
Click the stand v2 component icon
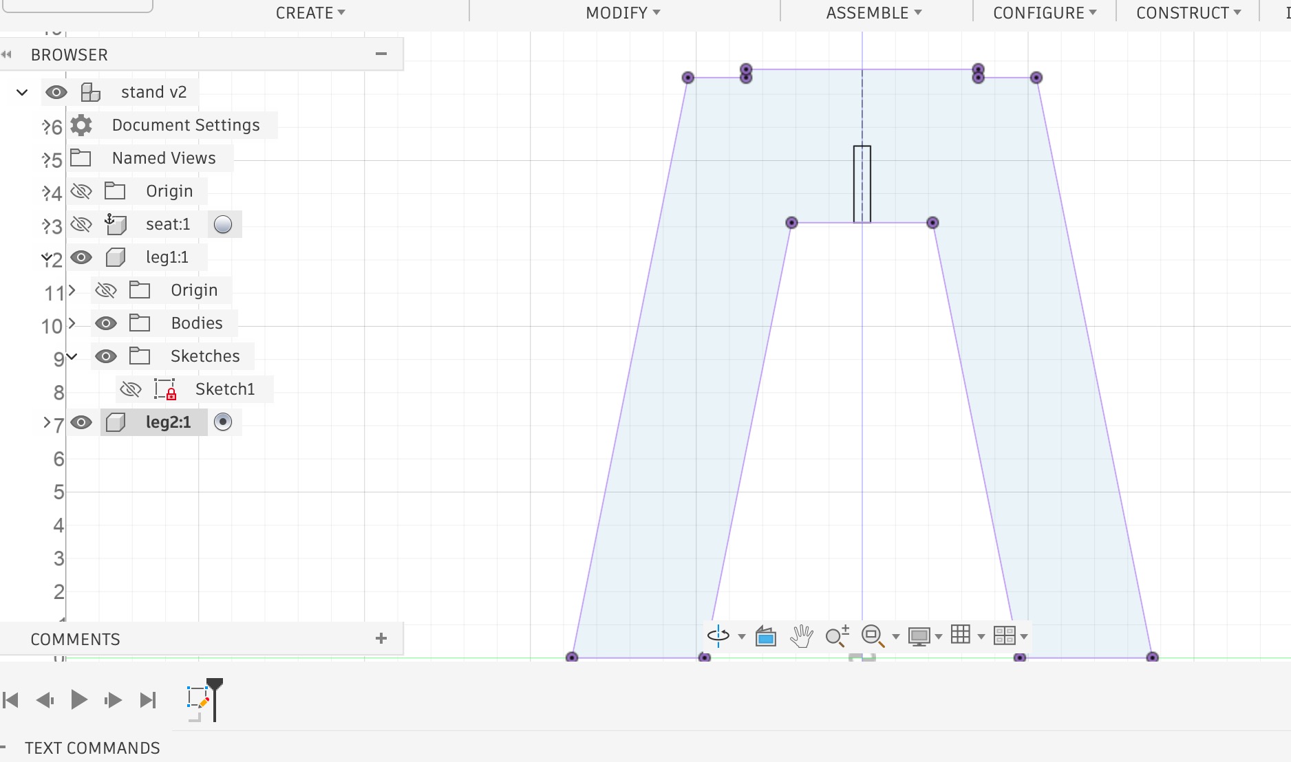[x=90, y=92]
